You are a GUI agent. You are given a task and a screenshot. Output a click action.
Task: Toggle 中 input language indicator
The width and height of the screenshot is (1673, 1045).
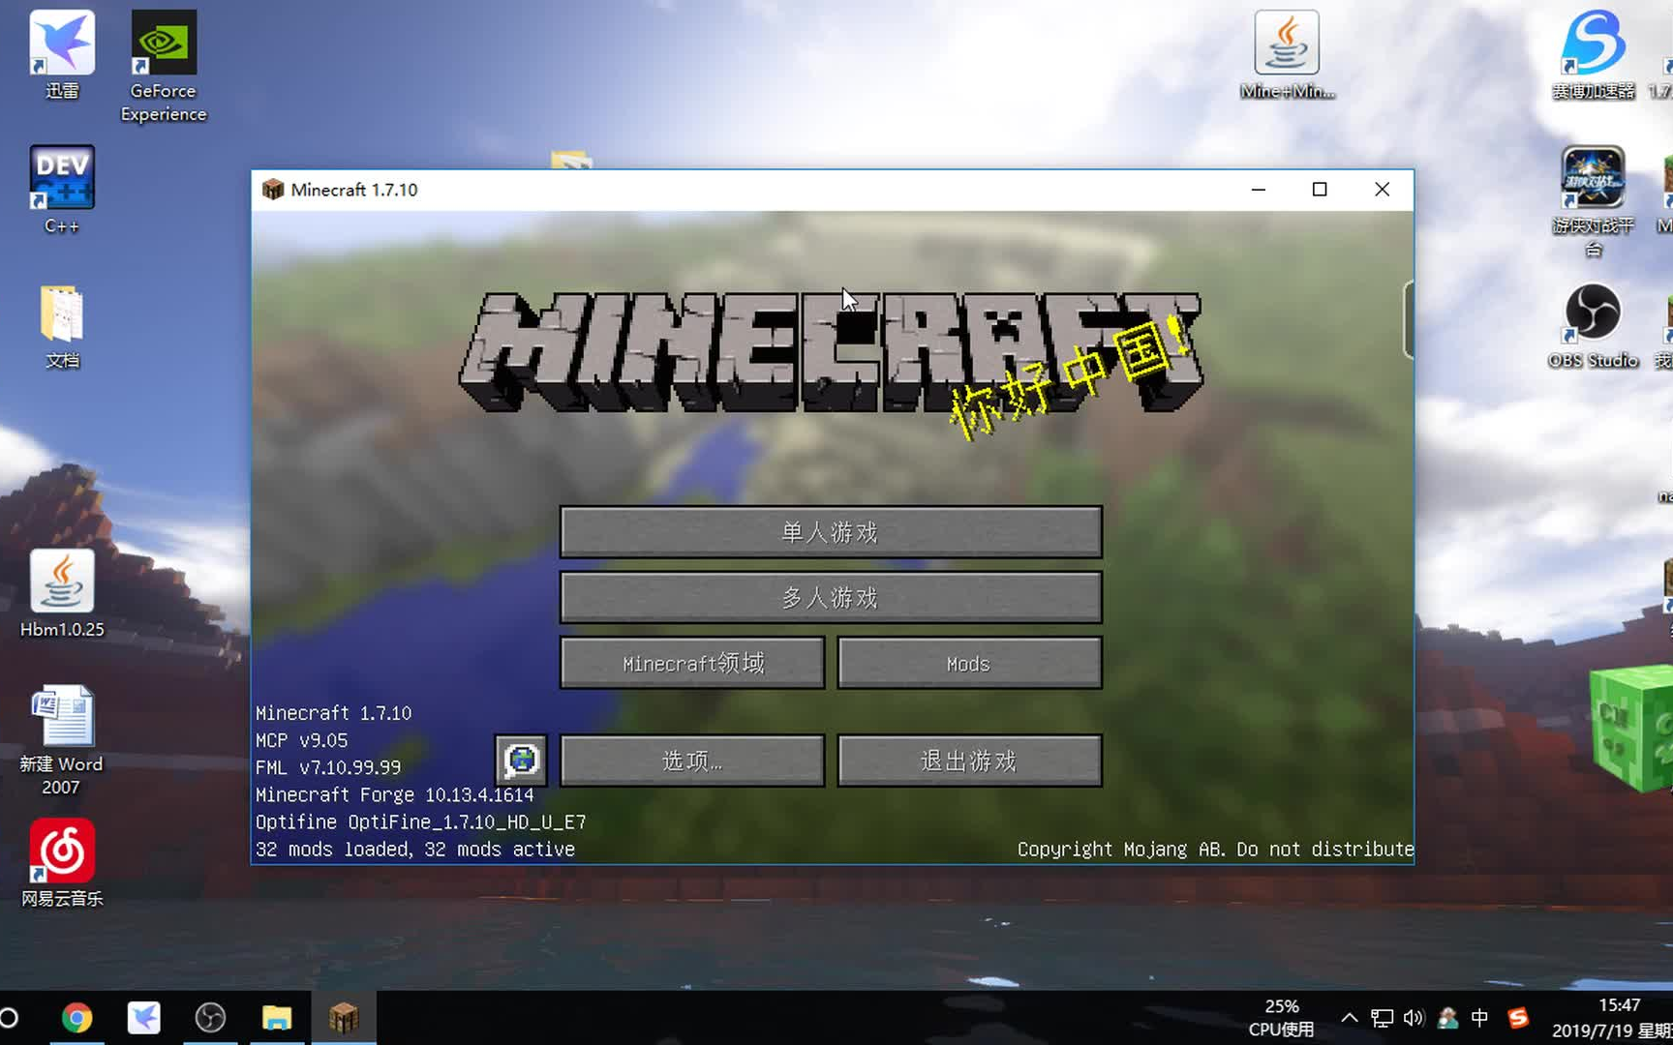click(x=1479, y=1018)
